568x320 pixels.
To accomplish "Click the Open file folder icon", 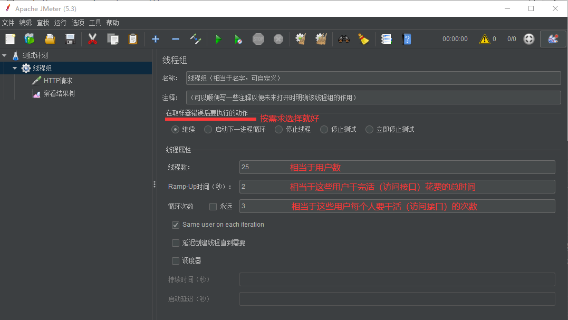I will coord(50,39).
